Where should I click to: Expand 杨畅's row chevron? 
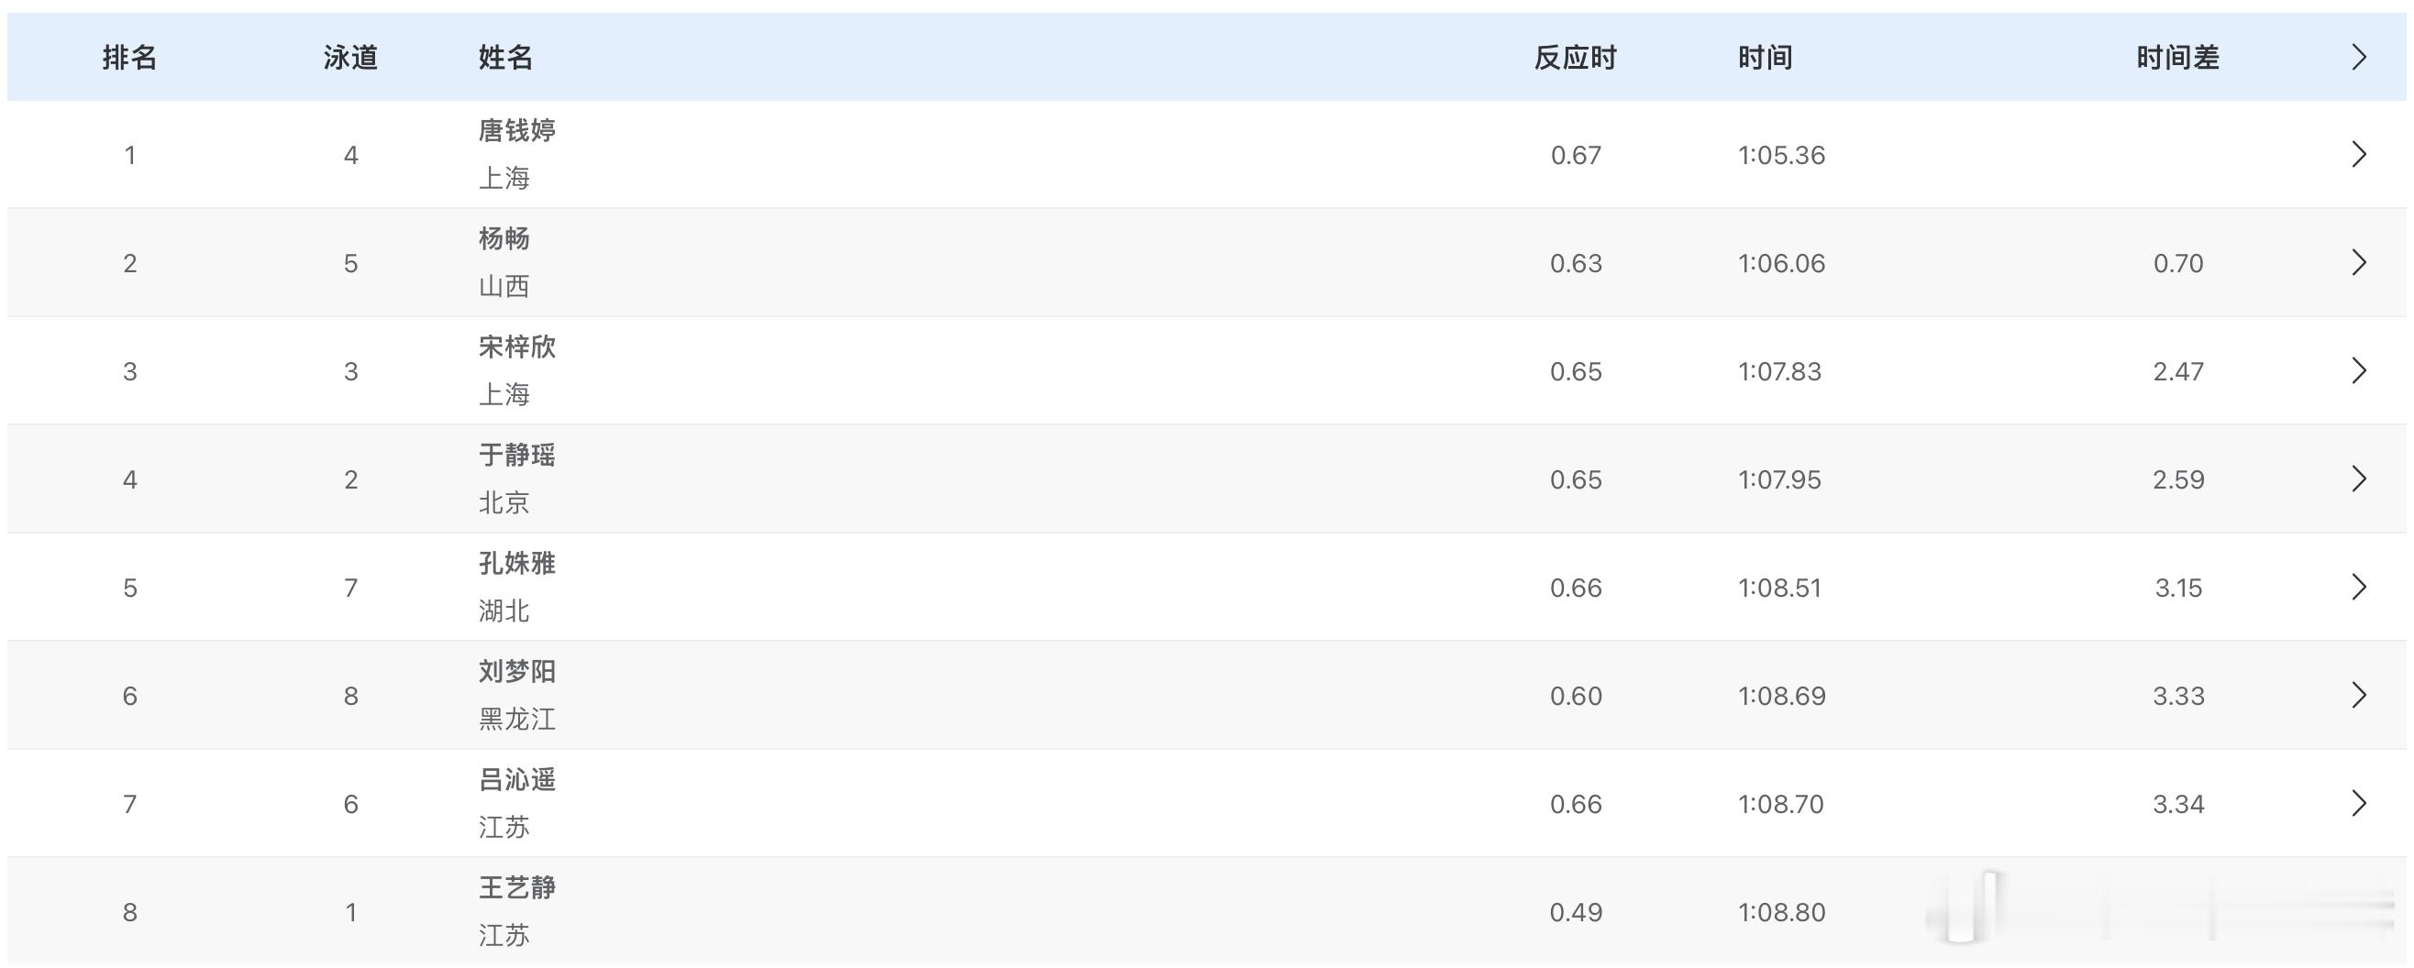click(x=2361, y=263)
